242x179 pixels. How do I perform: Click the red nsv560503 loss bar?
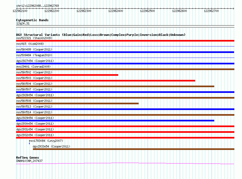(106, 81)
